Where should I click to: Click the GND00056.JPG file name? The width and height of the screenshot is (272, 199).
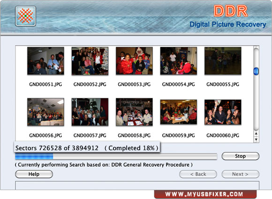(45, 136)
